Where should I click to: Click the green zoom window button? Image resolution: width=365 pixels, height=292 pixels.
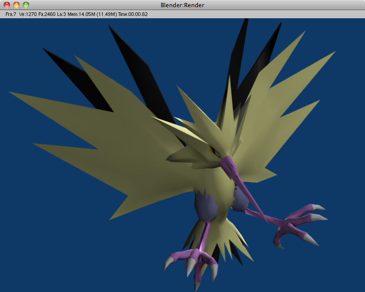26,5
